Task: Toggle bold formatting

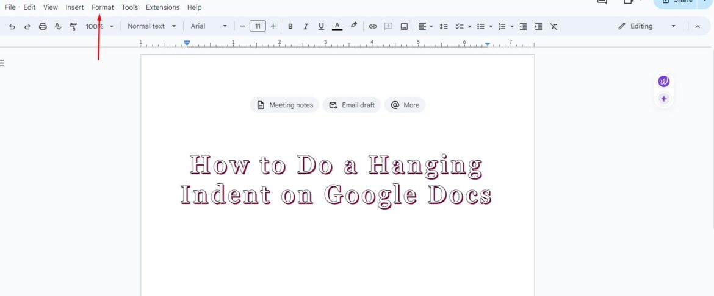Action: [x=290, y=26]
